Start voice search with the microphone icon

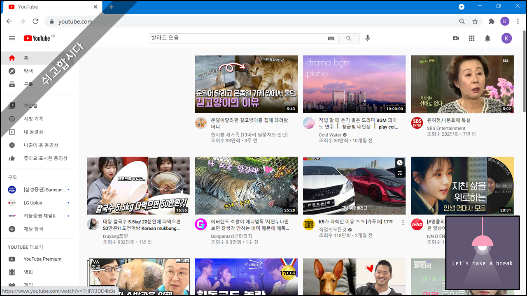point(368,38)
